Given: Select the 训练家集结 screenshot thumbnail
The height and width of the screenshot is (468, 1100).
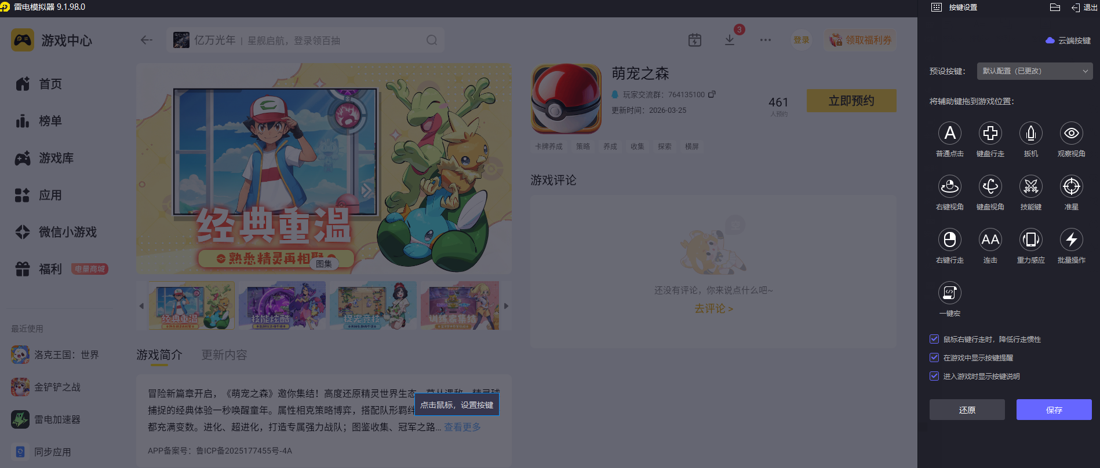Looking at the screenshot, I should point(460,305).
